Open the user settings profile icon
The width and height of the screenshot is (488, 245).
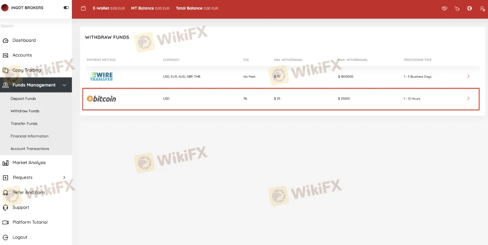coord(482,8)
